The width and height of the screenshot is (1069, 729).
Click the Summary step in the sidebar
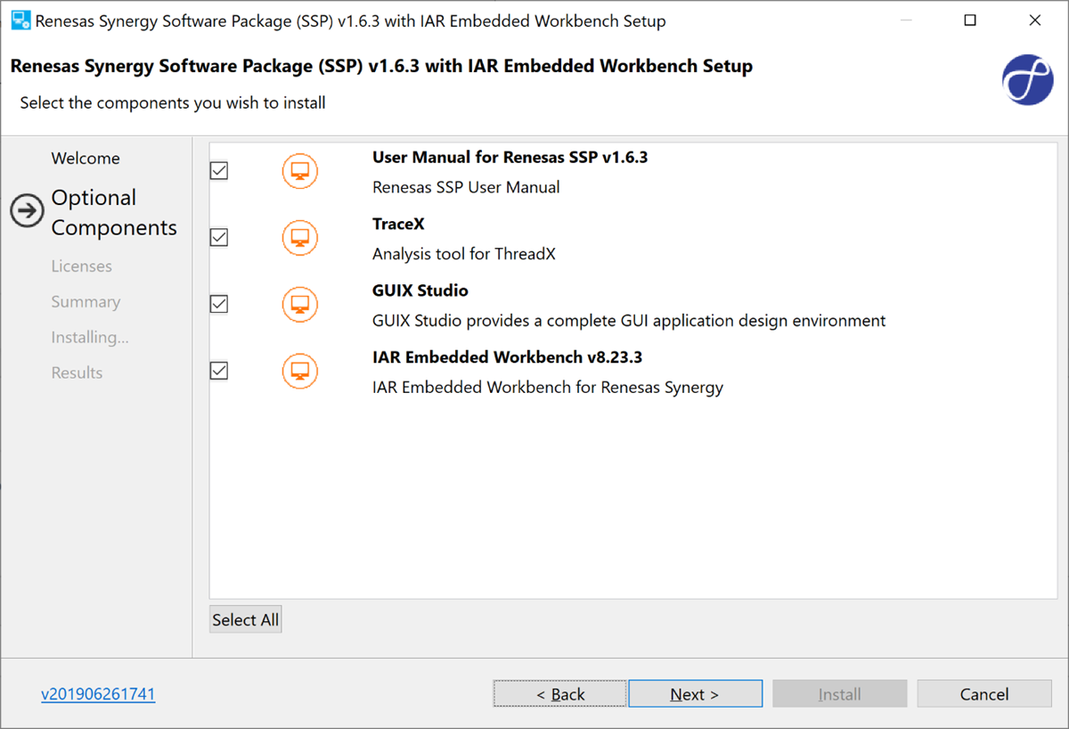point(86,301)
